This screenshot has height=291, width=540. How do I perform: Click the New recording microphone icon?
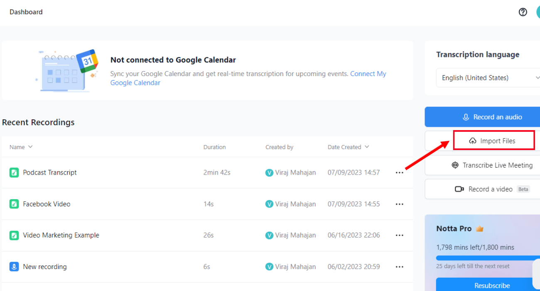coord(14,267)
